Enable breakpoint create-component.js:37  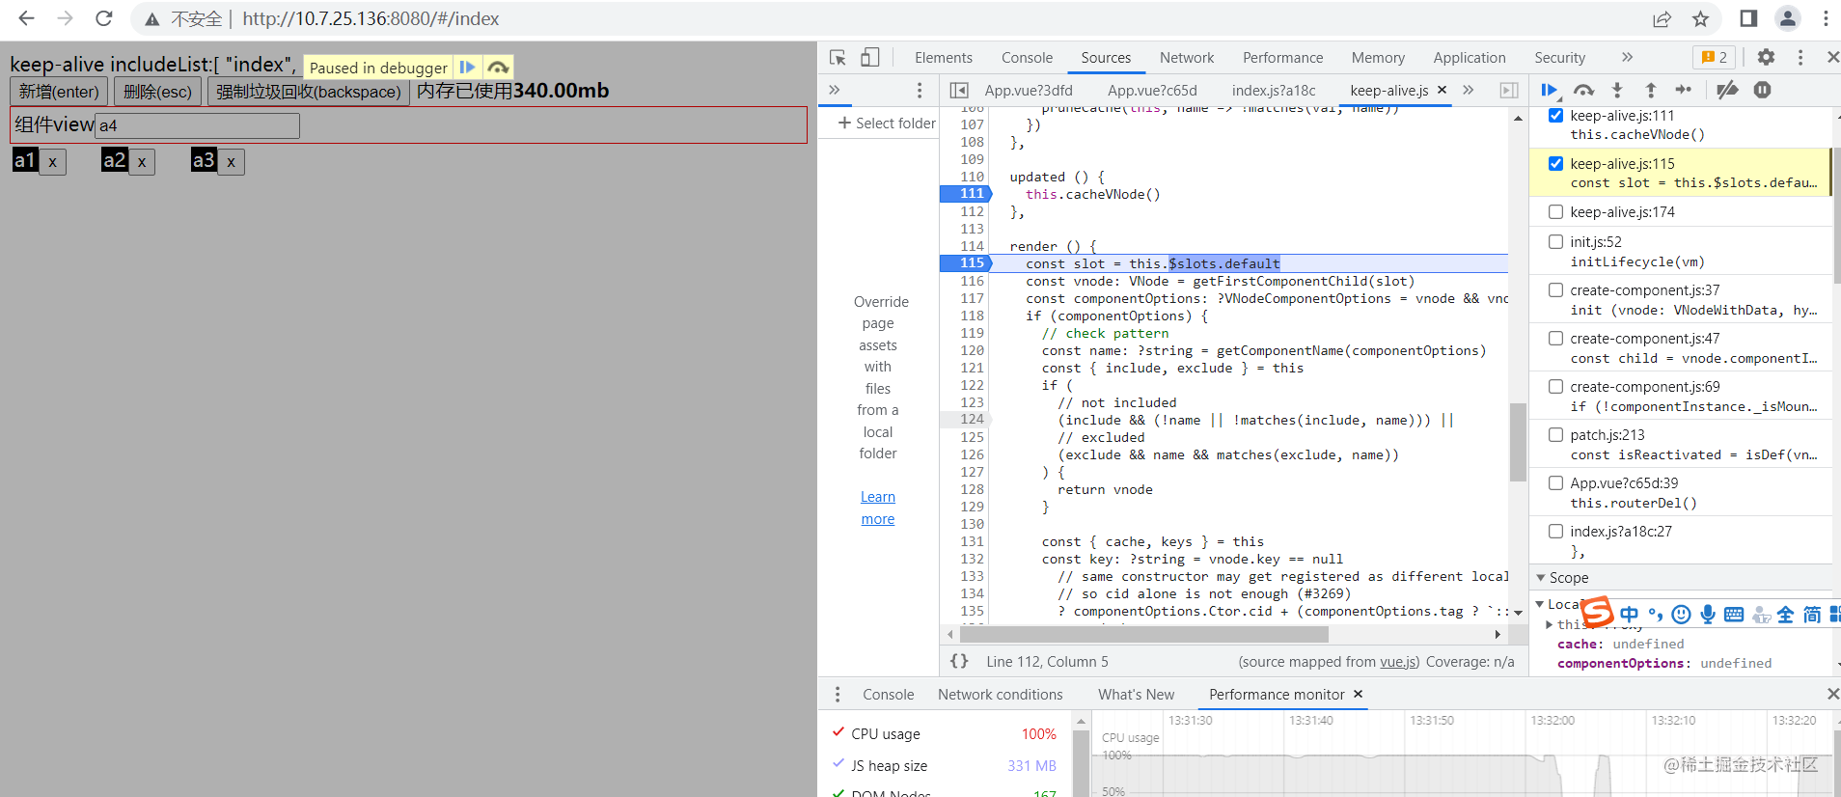point(1555,289)
